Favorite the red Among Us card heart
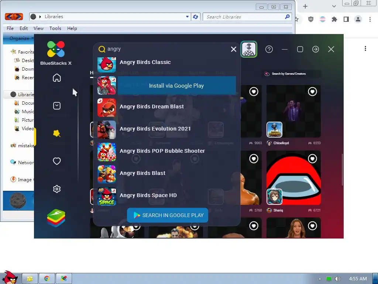The height and width of the screenshot is (284, 378). click(x=312, y=159)
